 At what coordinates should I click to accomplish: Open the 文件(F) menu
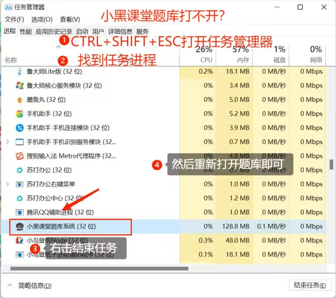tap(14, 19)
